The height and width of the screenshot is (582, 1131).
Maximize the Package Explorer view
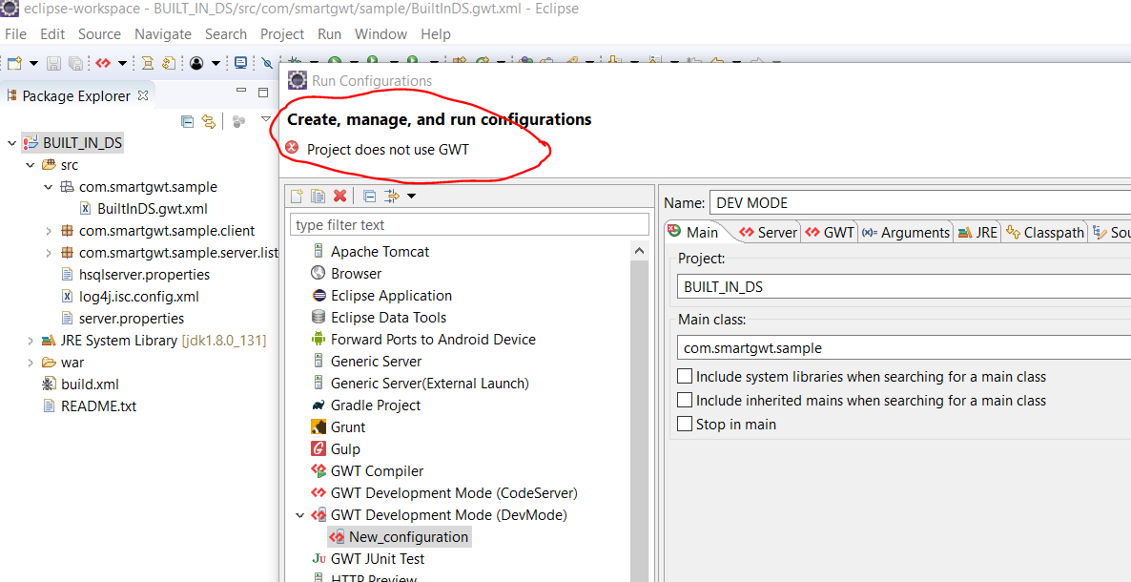263,93
